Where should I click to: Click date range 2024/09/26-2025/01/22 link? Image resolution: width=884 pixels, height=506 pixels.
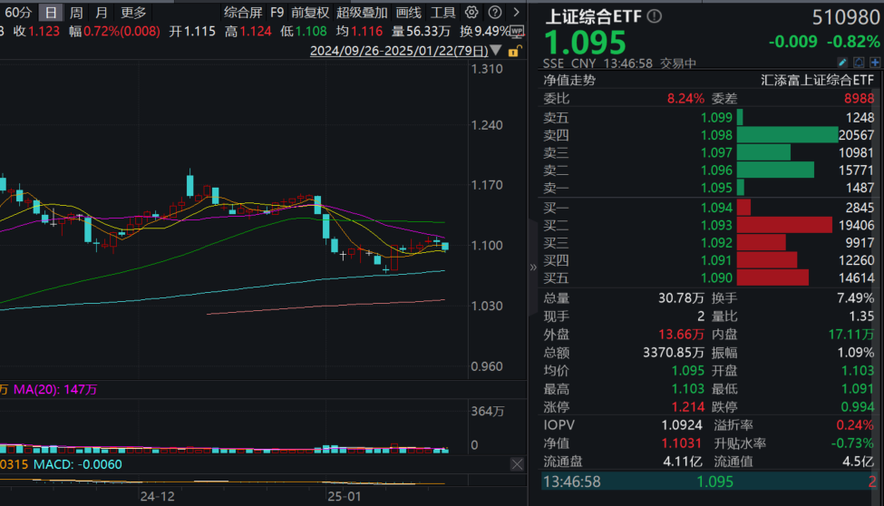(399, 51)
